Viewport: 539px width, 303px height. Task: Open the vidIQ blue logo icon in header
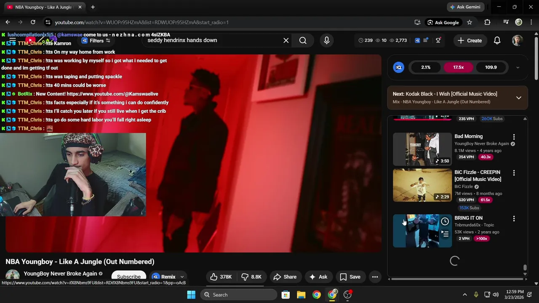tap(417, 40)
